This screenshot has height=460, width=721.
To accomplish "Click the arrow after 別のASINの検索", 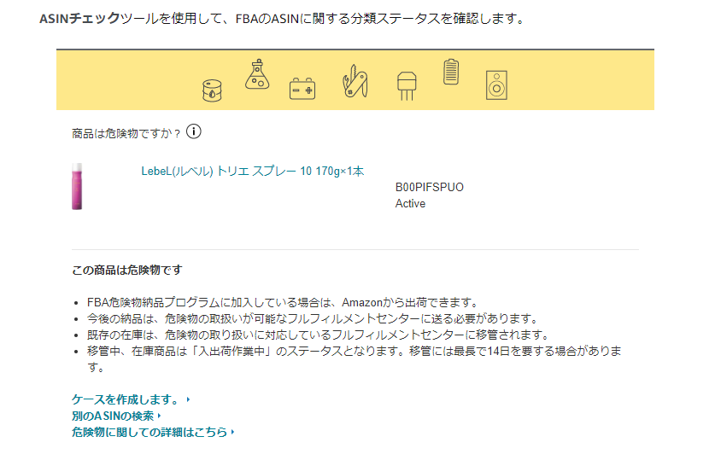I will pos(160,416).
